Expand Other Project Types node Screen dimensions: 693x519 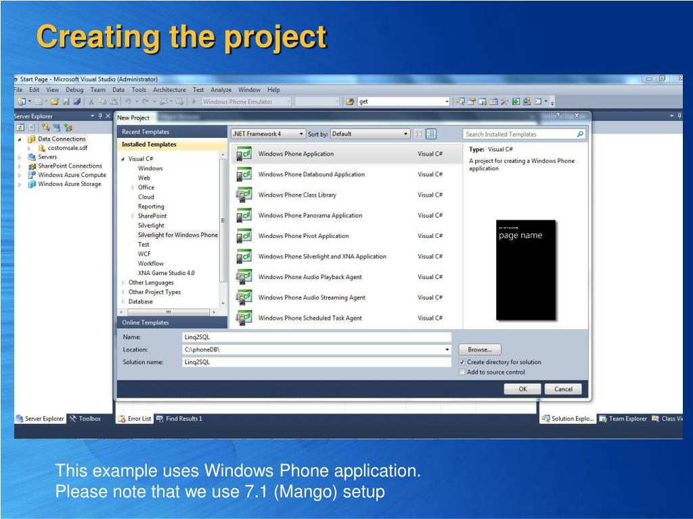click(x=123, y=292)
